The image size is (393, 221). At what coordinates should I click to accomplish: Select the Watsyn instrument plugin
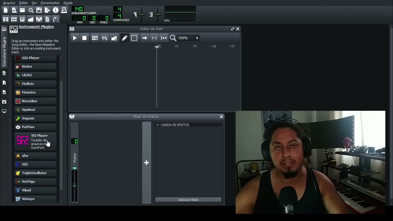coord(36,199)
